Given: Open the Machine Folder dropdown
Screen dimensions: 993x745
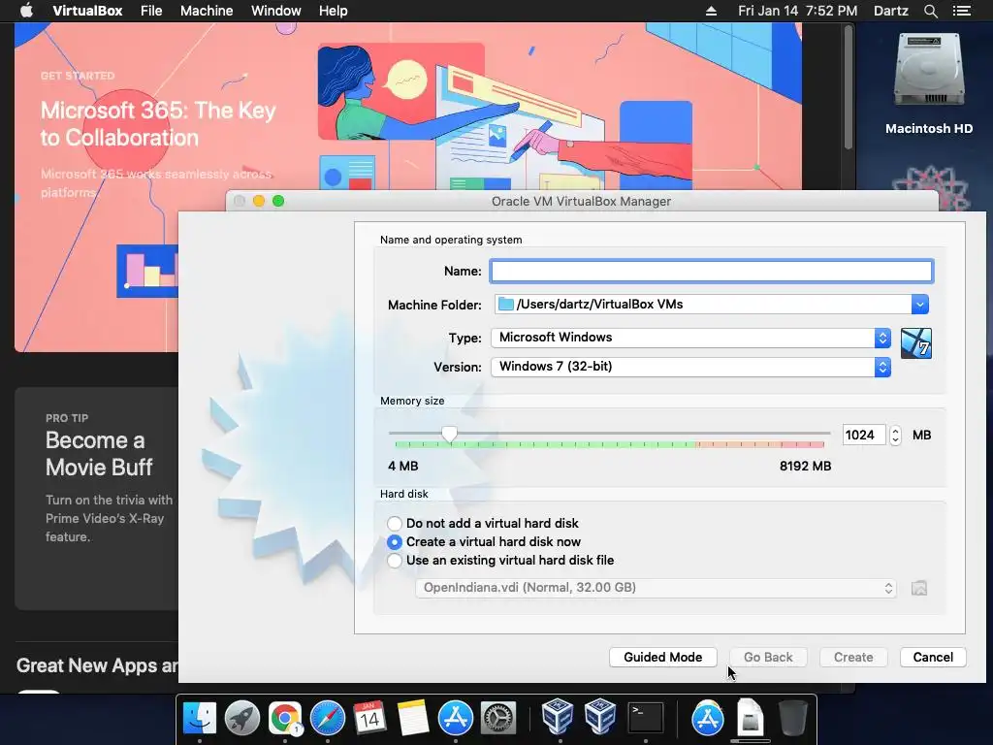Looking at the screenshot, I should coord(919,305).
